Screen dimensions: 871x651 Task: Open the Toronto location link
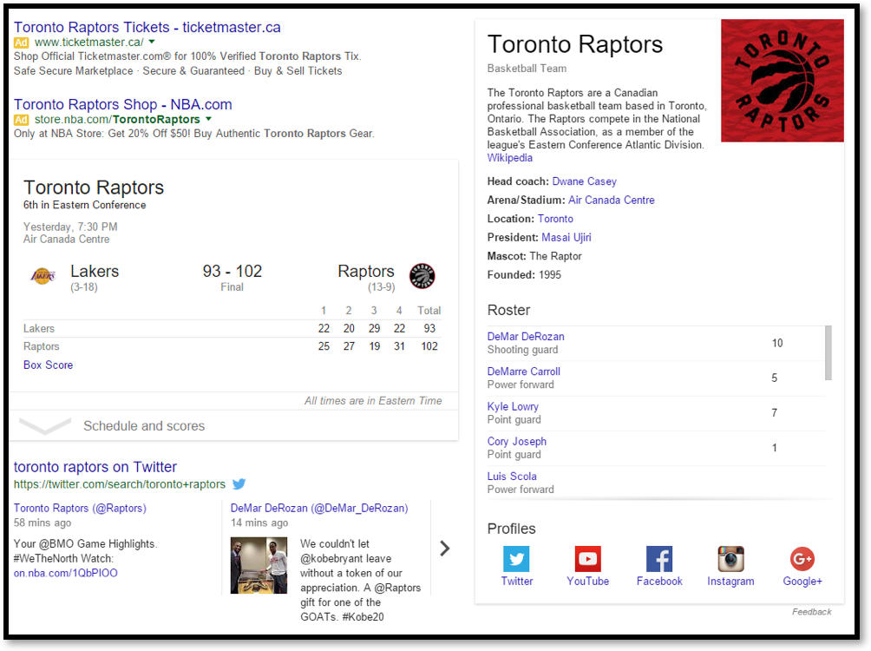555,219
